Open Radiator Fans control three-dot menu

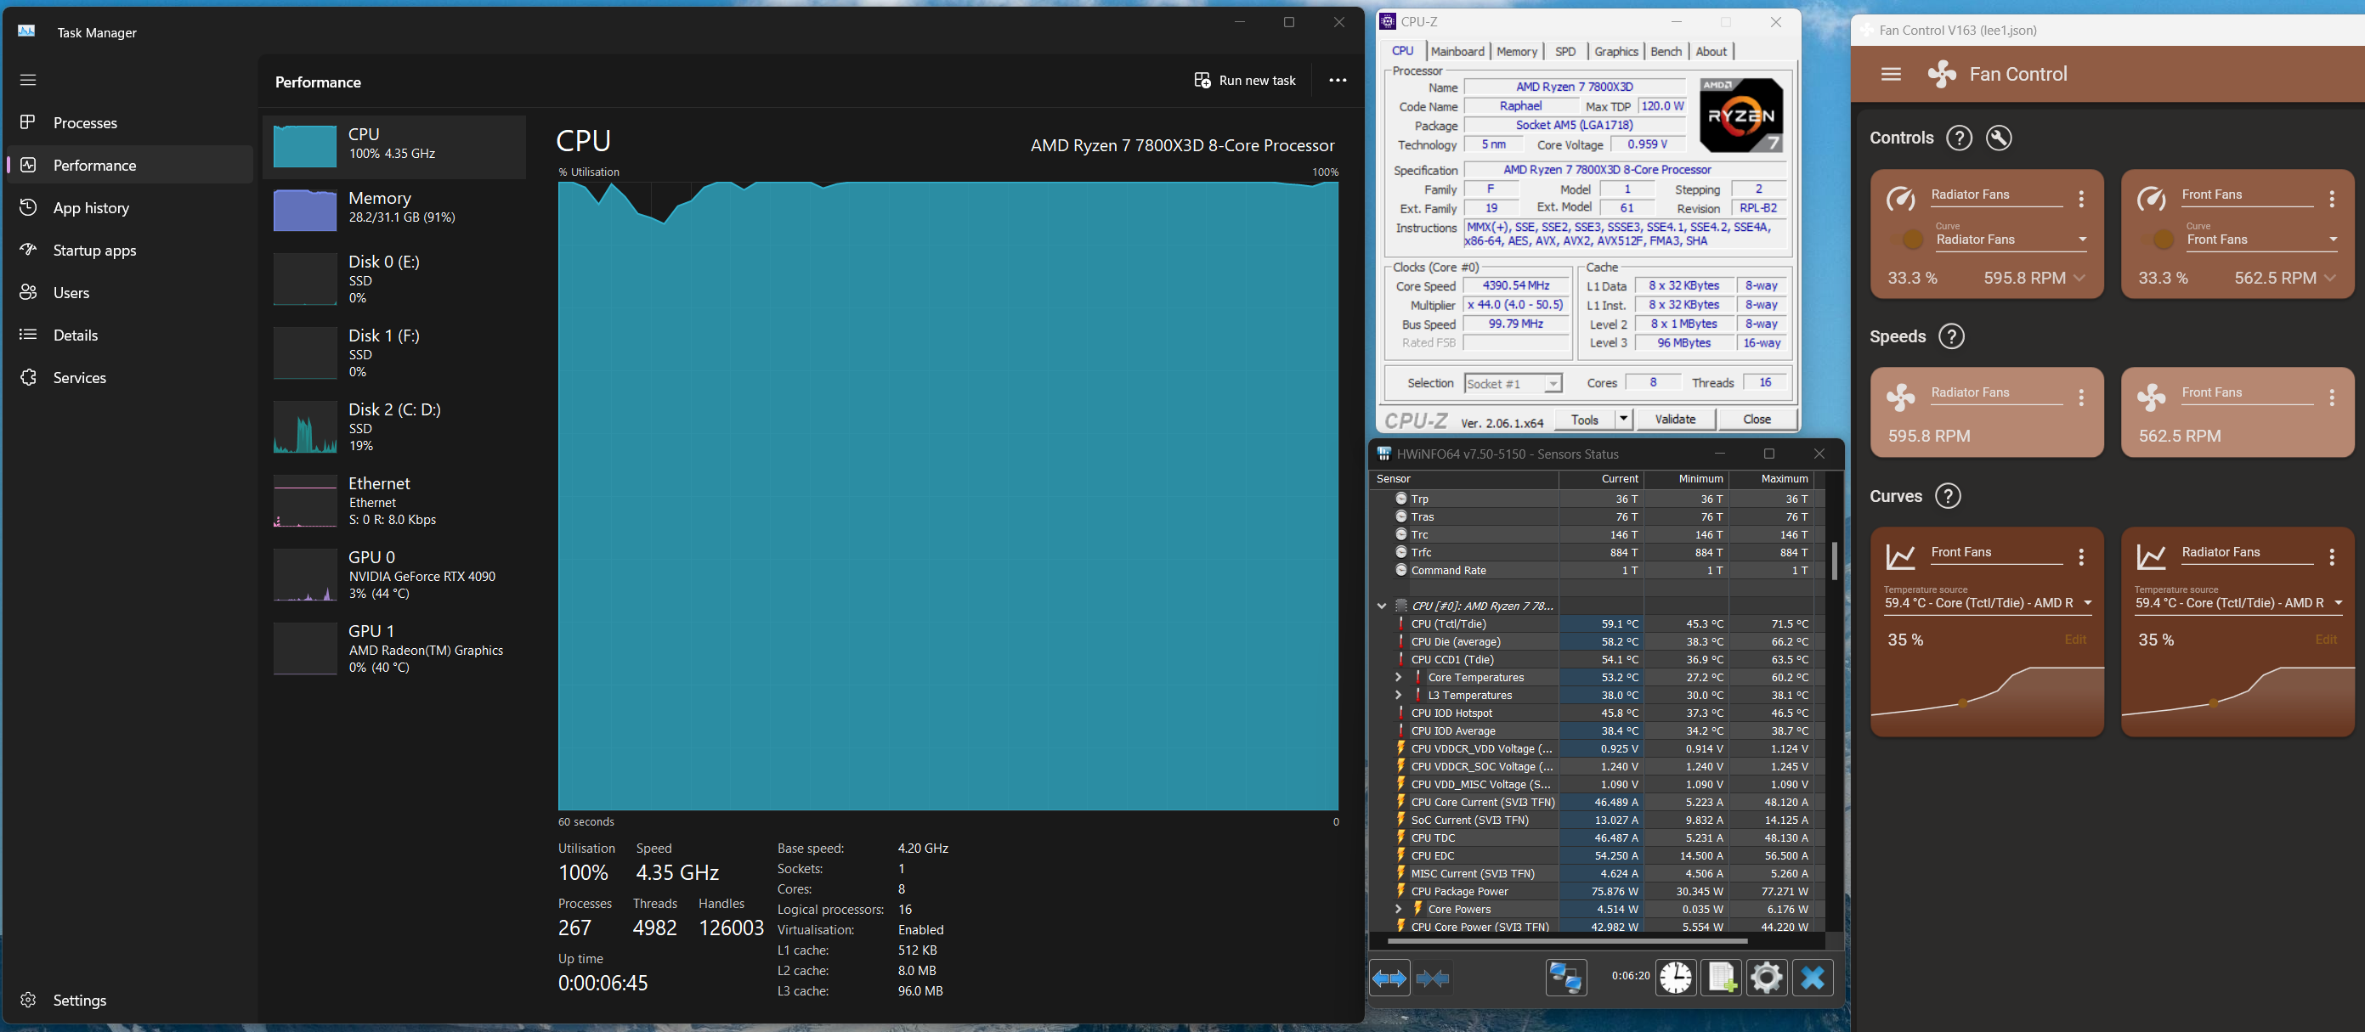pyautogui.click(x=2080, y=199)
